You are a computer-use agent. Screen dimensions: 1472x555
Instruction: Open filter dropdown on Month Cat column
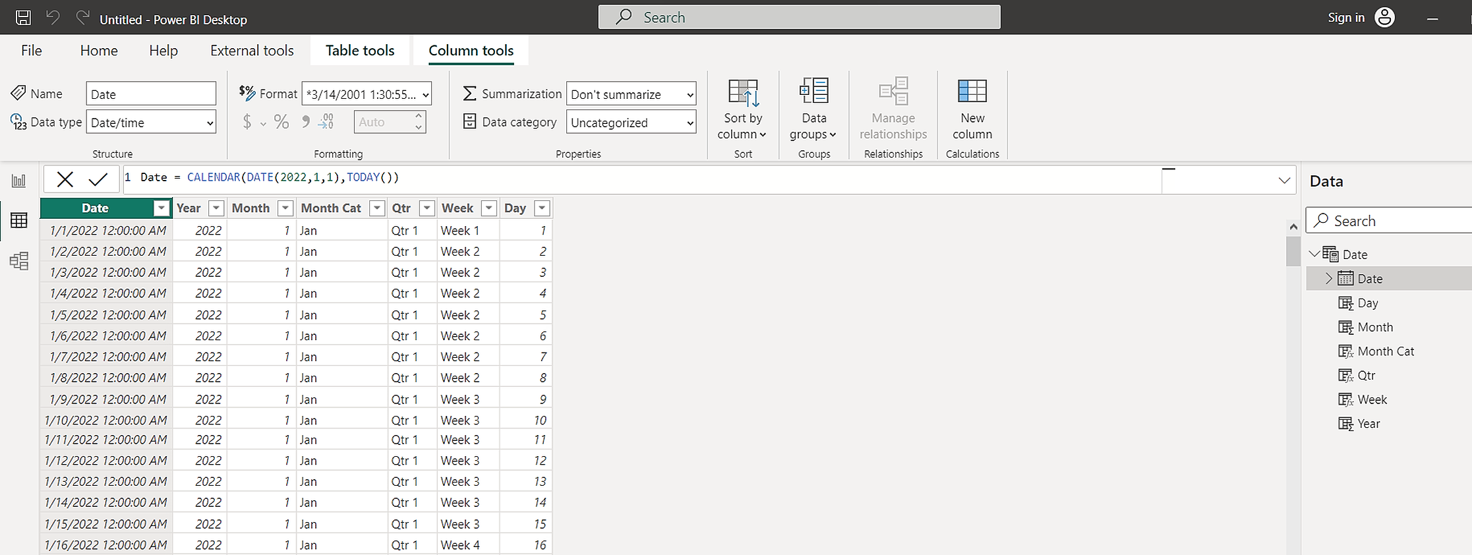(377, 208)
